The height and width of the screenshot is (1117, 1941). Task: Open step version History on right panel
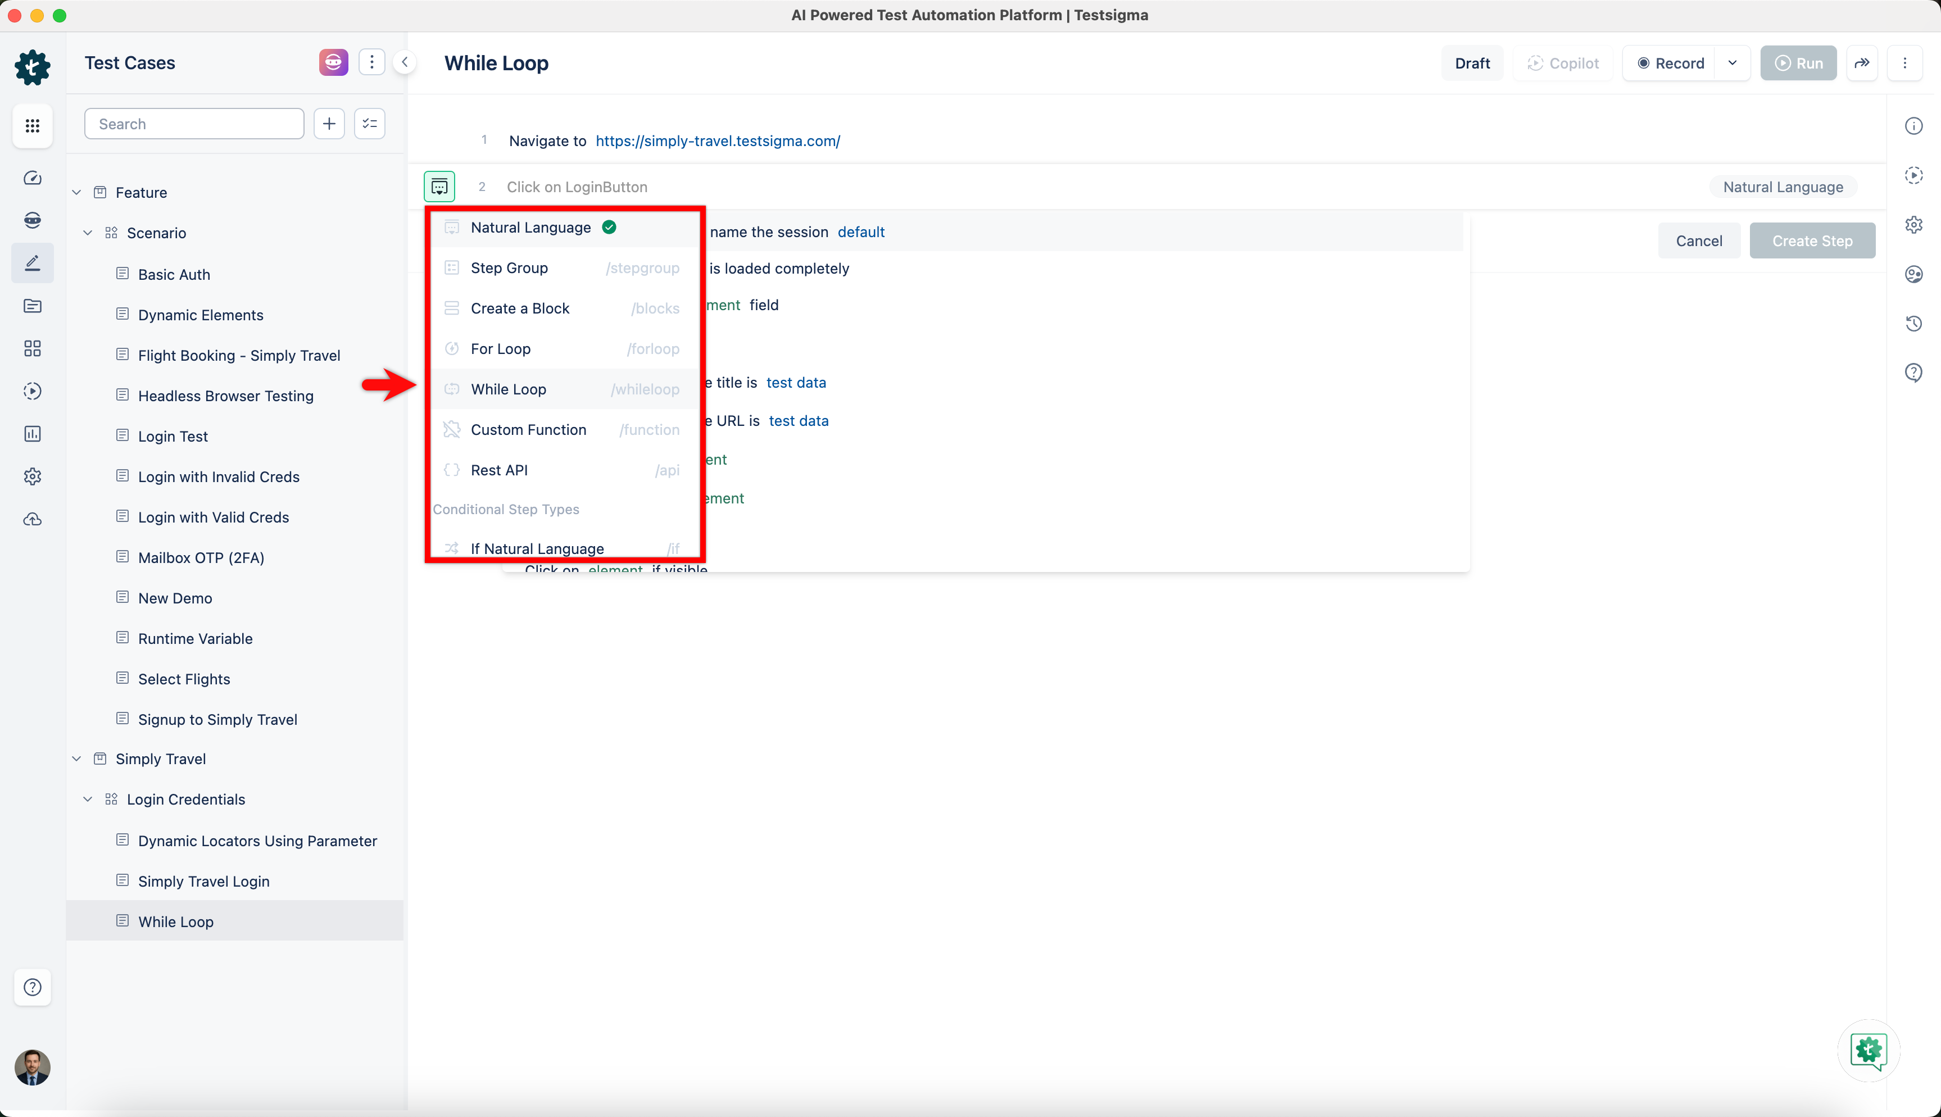[x=1914, y=323]
